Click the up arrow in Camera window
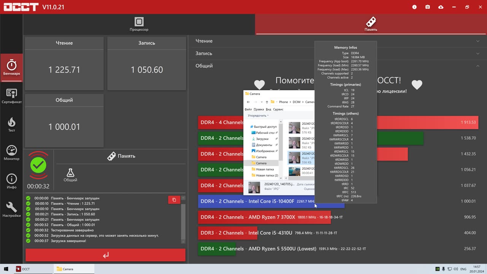The image size is (487, 274). click(267, 102)
